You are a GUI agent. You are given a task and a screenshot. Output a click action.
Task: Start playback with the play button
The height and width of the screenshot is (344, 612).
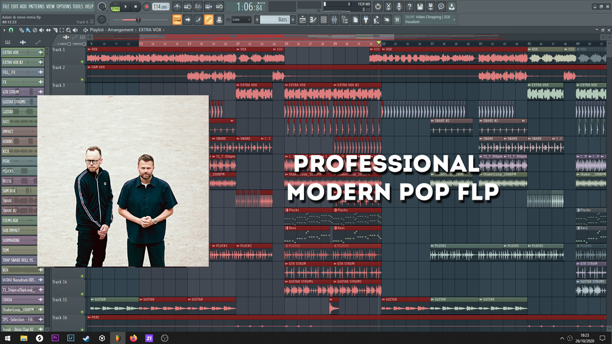(125, 7)
